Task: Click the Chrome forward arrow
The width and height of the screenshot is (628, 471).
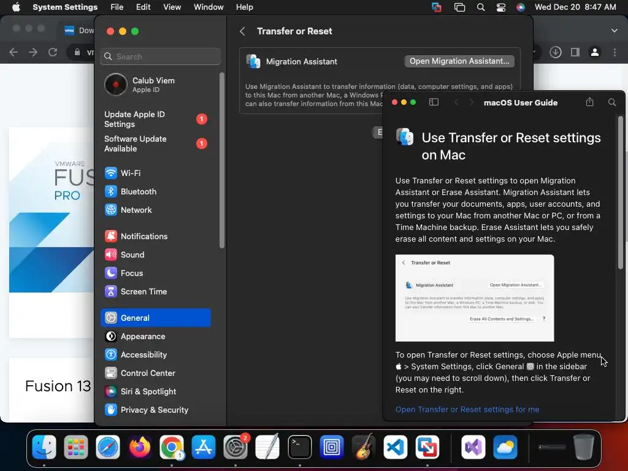Action: point(33,52)
